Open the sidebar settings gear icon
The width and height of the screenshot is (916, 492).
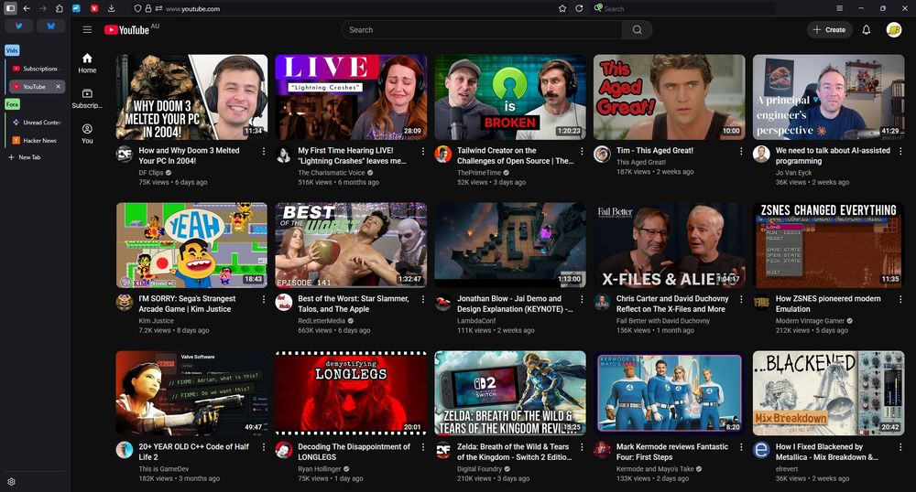11,482
